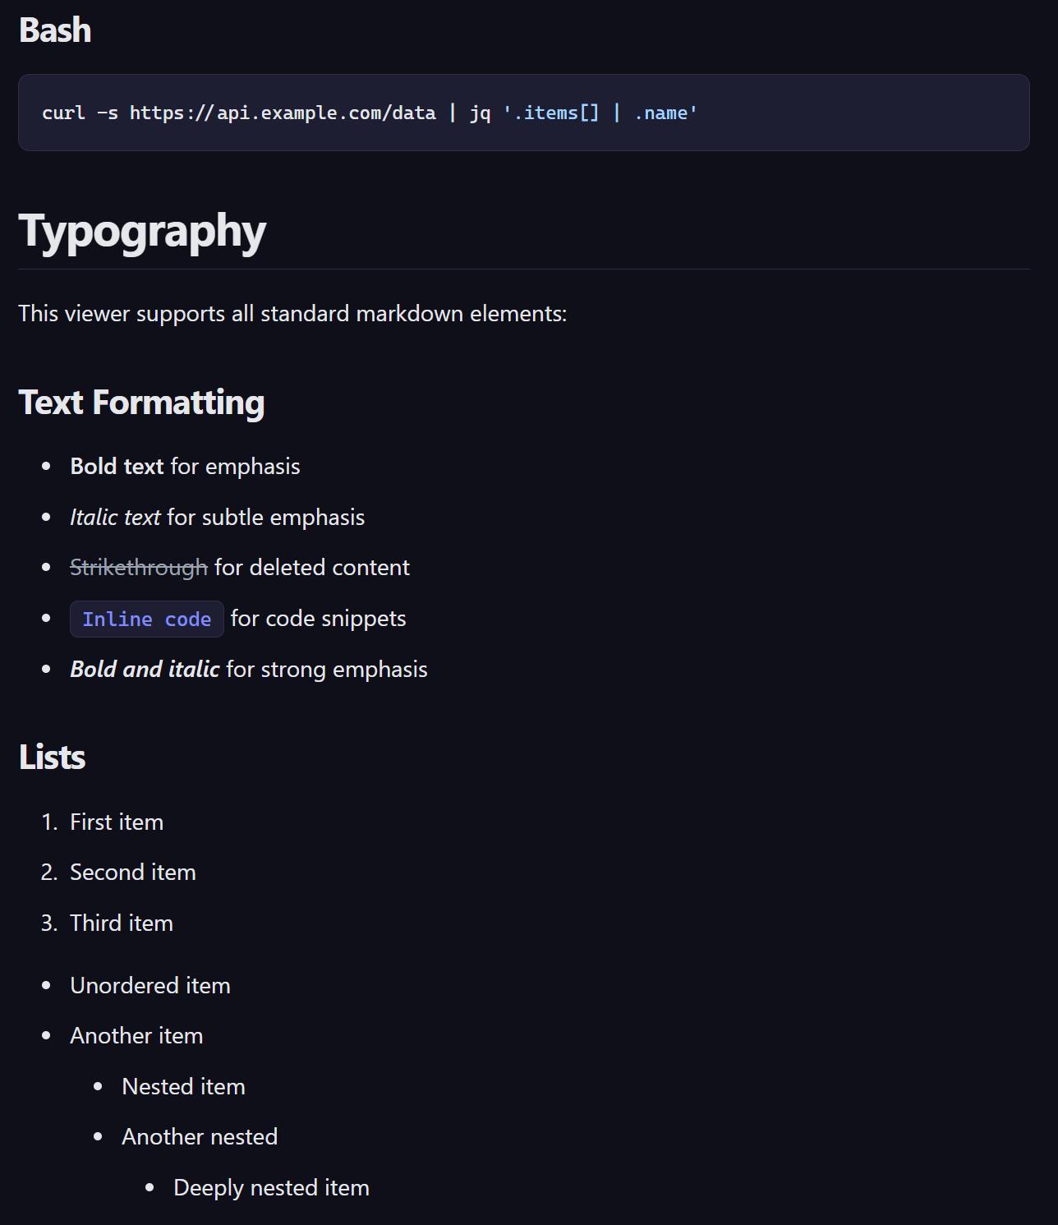Click the '.items[] | .name' jq string
This screenshot has height=1225, width=1058.
(x=600, y=113)
